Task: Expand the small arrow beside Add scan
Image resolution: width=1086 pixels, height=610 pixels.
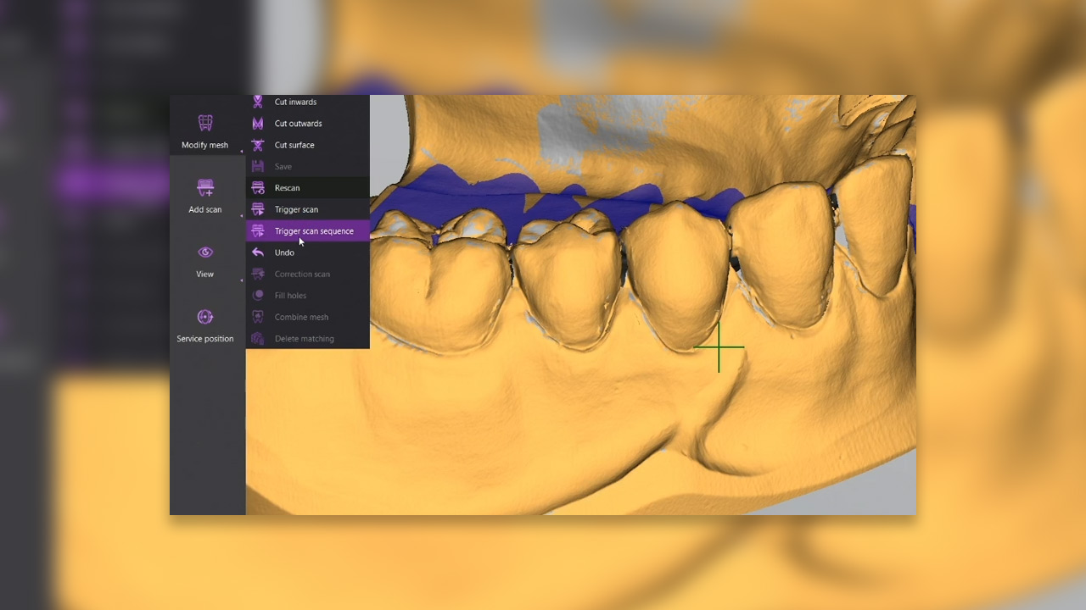Action: point(242,216)
